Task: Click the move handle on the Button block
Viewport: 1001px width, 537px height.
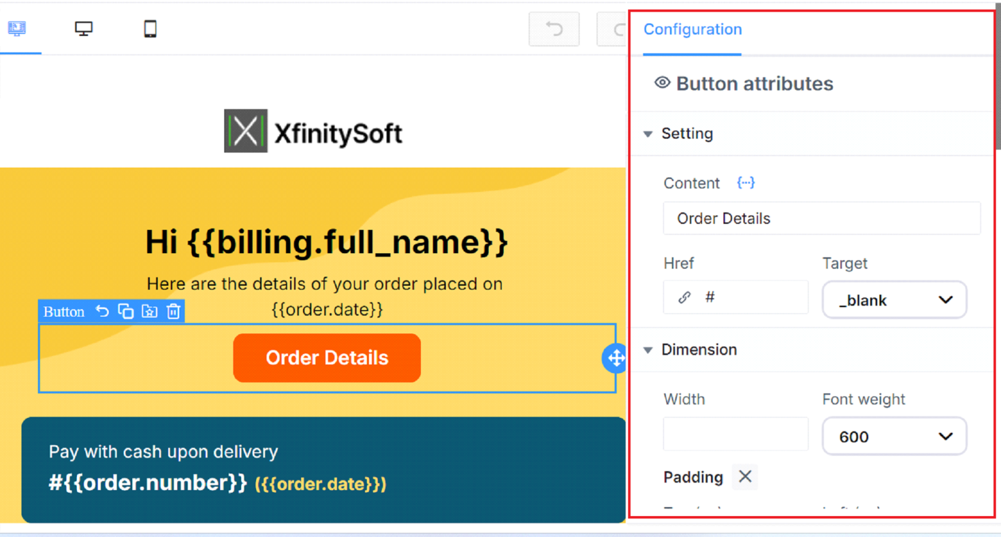Action: point(615,357)
